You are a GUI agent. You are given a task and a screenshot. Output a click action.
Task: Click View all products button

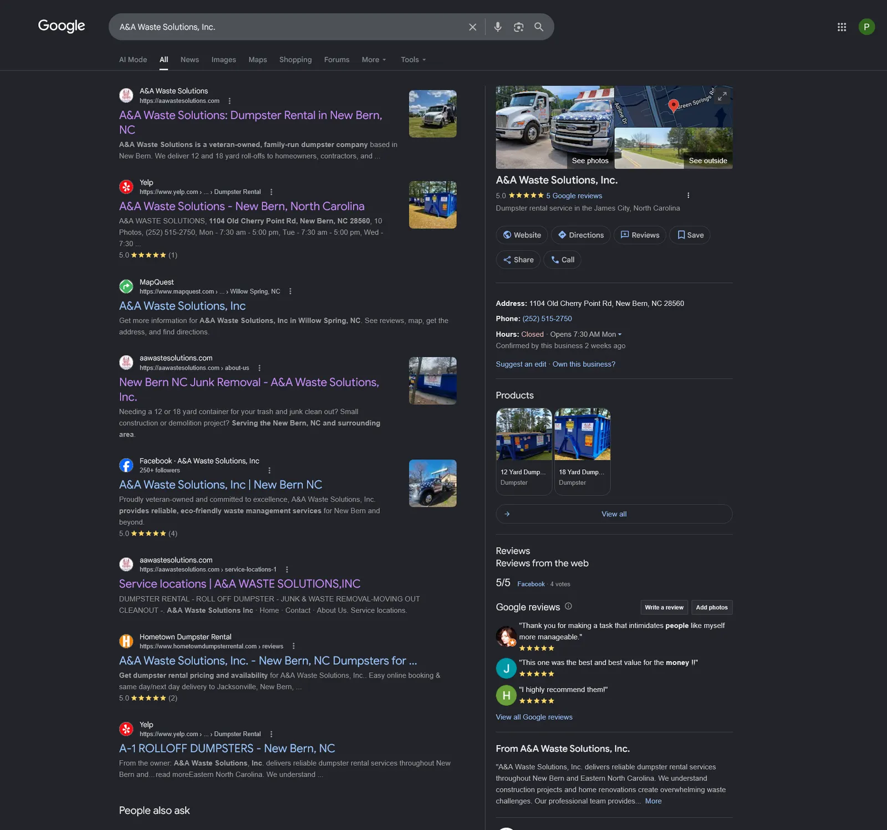pos(614,514)
